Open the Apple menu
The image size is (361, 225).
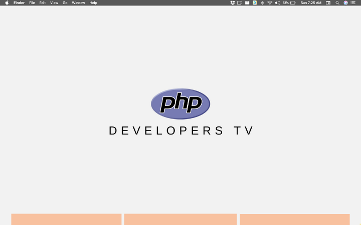pos(7,3)
